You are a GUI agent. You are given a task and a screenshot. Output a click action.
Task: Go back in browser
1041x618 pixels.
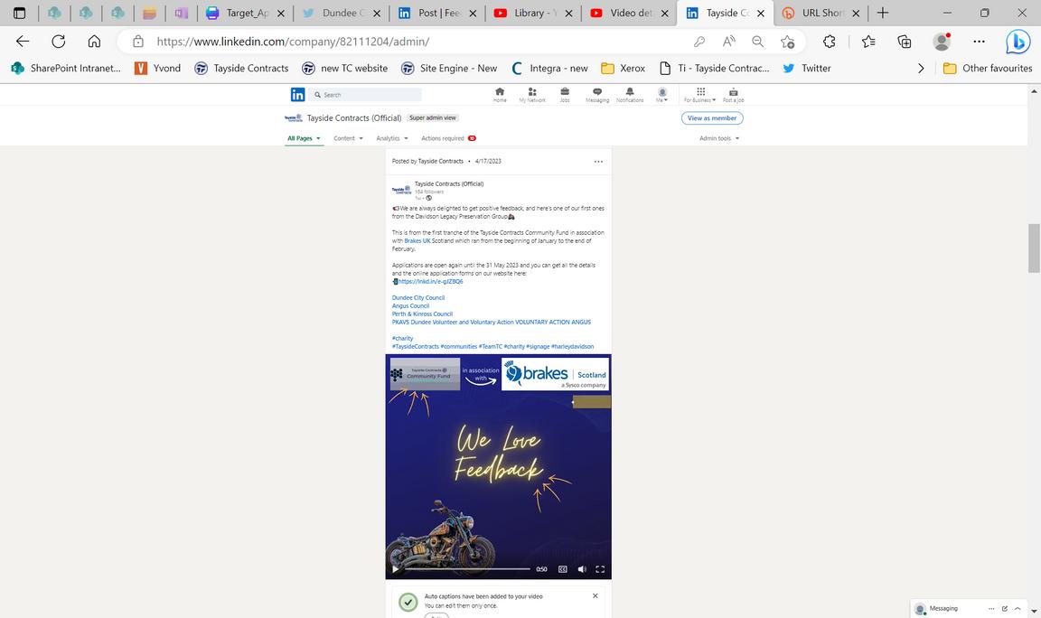pos(23,42)
